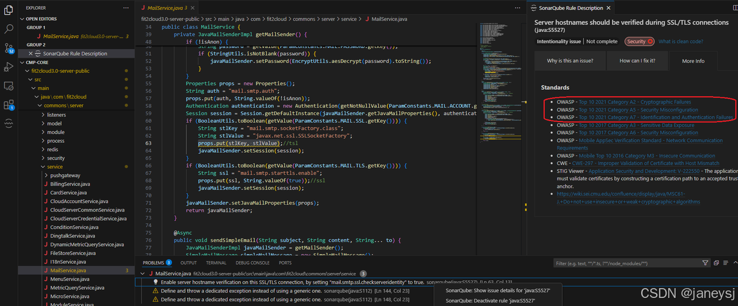Click the filter icon in Problems panel
This screenshot has width=738, height=306.
pyautogui.click(x=706, y=263)
